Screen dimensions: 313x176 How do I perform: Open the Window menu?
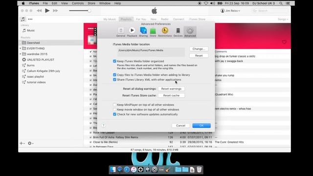click(x=105, y=3)
